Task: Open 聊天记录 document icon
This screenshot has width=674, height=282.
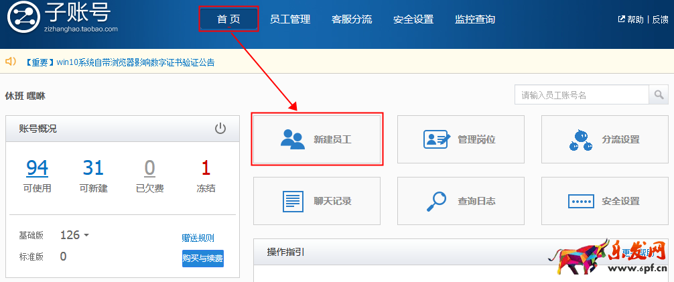Action: 292,201
